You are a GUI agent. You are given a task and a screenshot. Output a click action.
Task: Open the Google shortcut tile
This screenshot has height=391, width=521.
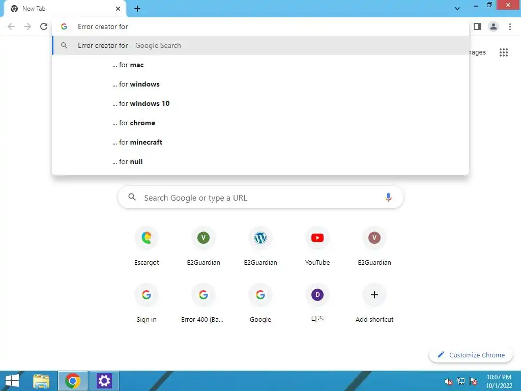pyautogui.click(x=260, y=303)
